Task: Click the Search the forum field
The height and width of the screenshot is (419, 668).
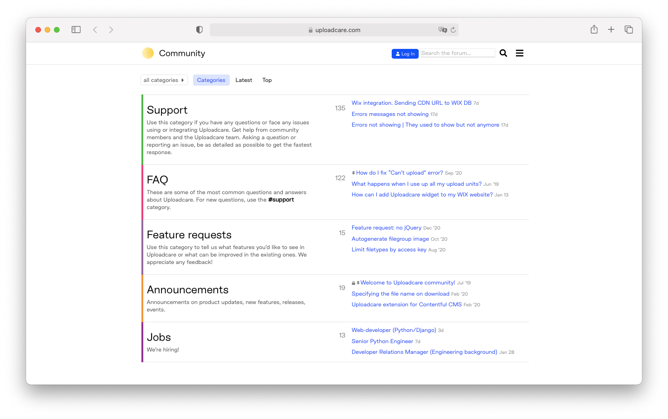Action: point(458,53)
